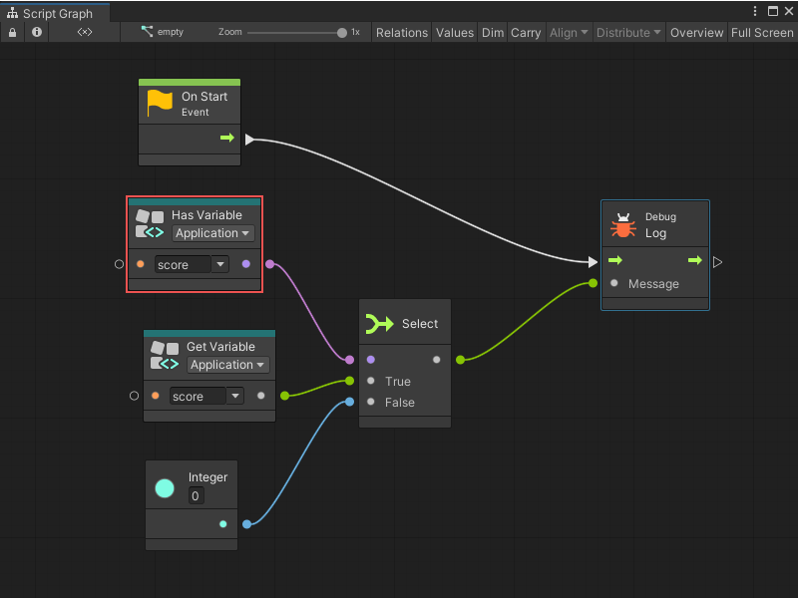Open the Distribute dropdown

click(x=628, y=32)
